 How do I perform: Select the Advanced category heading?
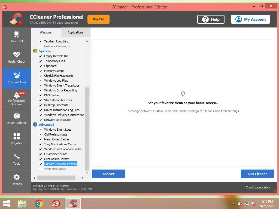point(47,125)
